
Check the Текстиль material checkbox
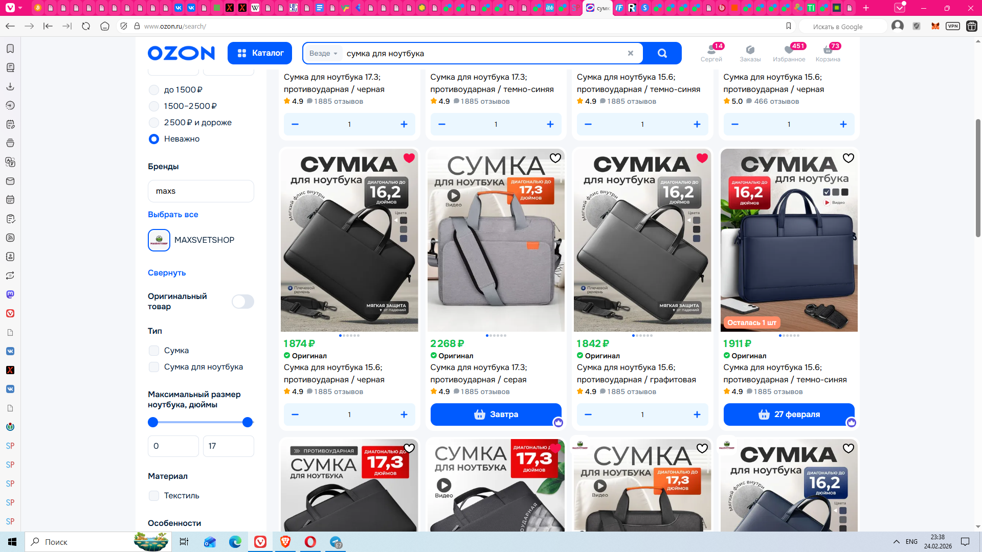[154, 496]
